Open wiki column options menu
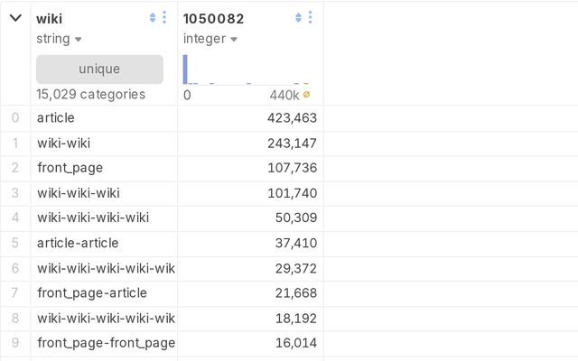The height and width of the screenshot is (361, 578). pos(164,18)
